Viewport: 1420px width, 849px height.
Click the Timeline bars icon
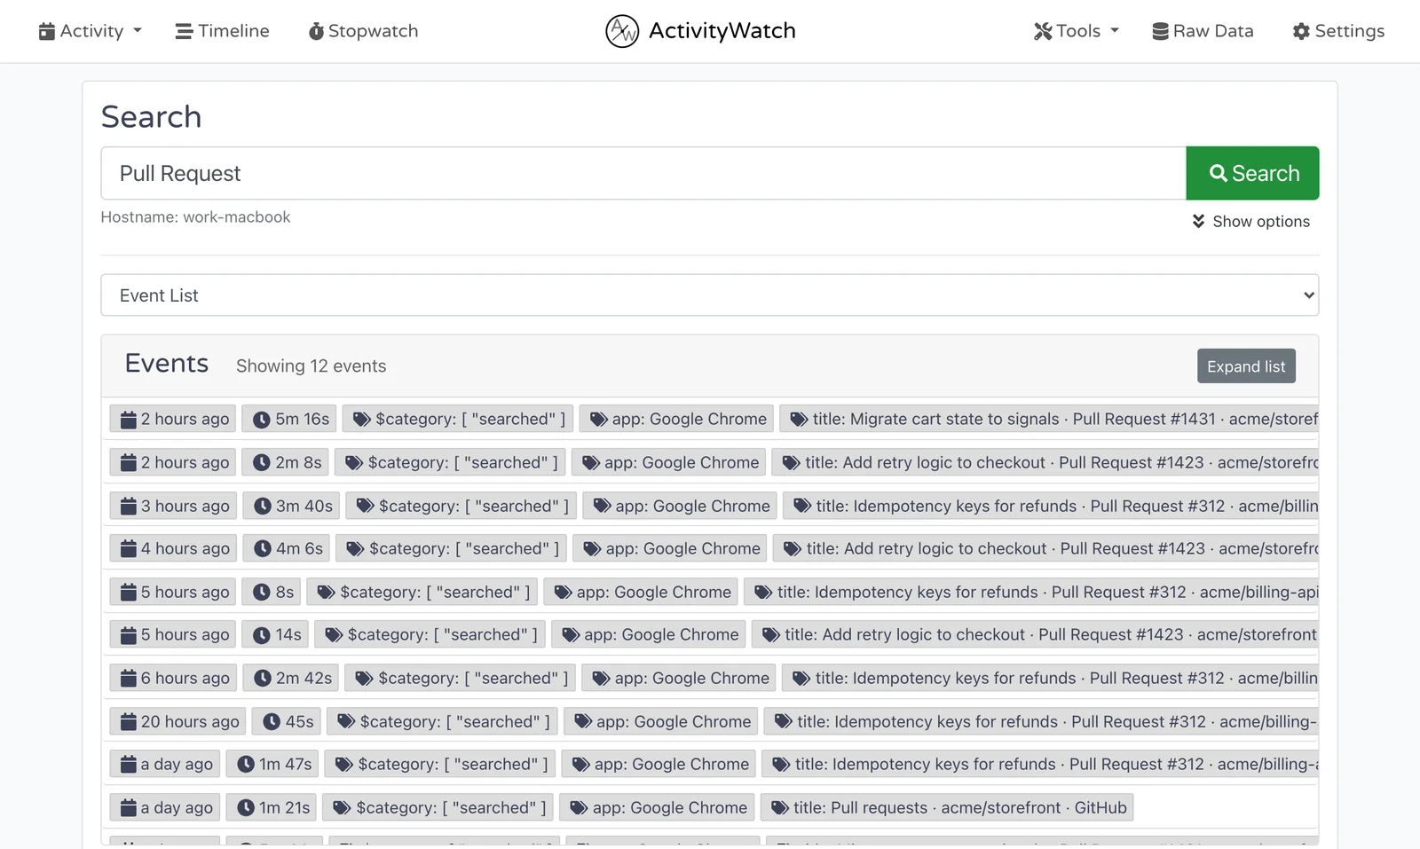coord(184,31)
